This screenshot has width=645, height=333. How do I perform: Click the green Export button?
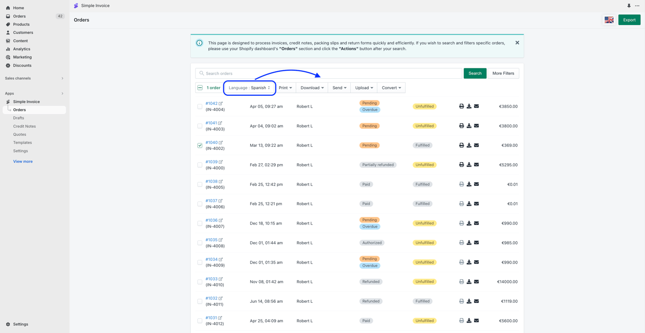pyautogui.click(x=629, y=20)
